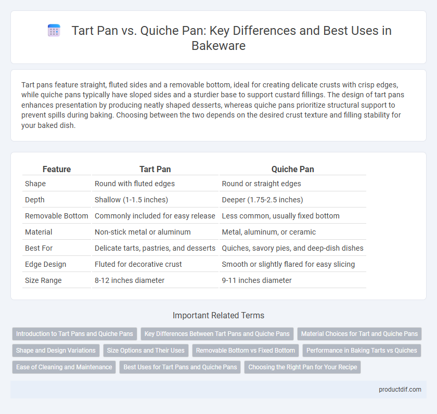Select the Size Options and Their Uses tag
Image resolution: width=437 pixels, height=414 pixels.
pos(146,351)
